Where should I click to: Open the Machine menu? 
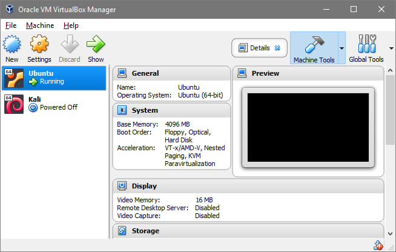40,25
